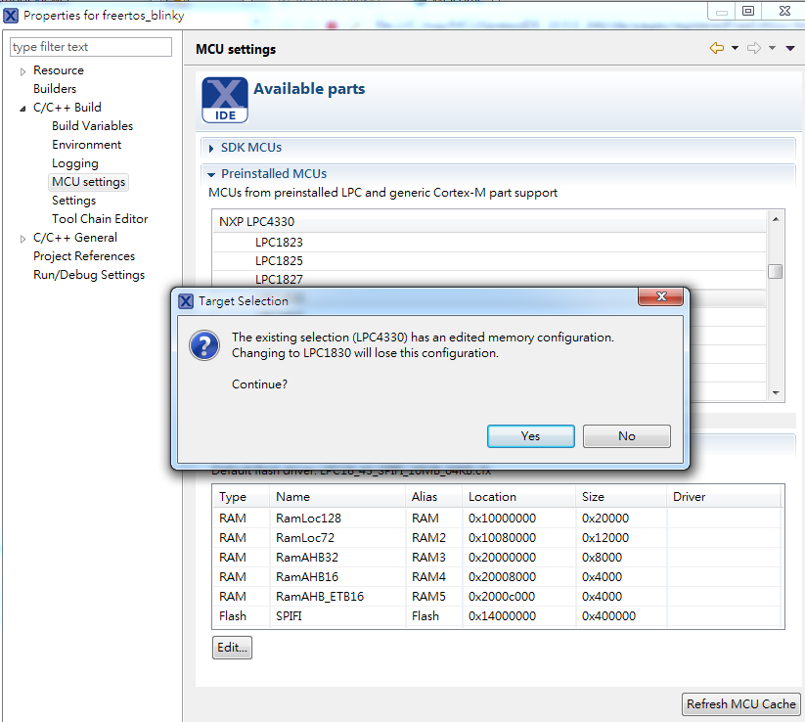The image size is (805, 722).
Task: Click the NXP LPC4330 list header
Action: point(489,222)
